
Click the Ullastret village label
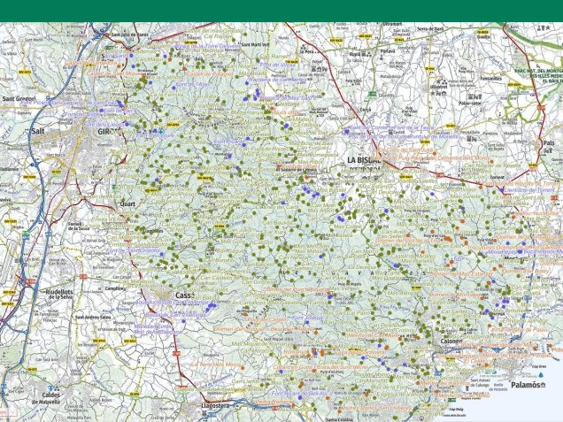pos(439,87)
